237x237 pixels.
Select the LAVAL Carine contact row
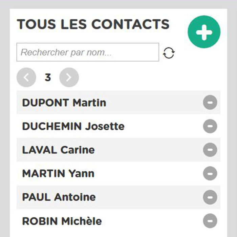click(x=118, y=150)
